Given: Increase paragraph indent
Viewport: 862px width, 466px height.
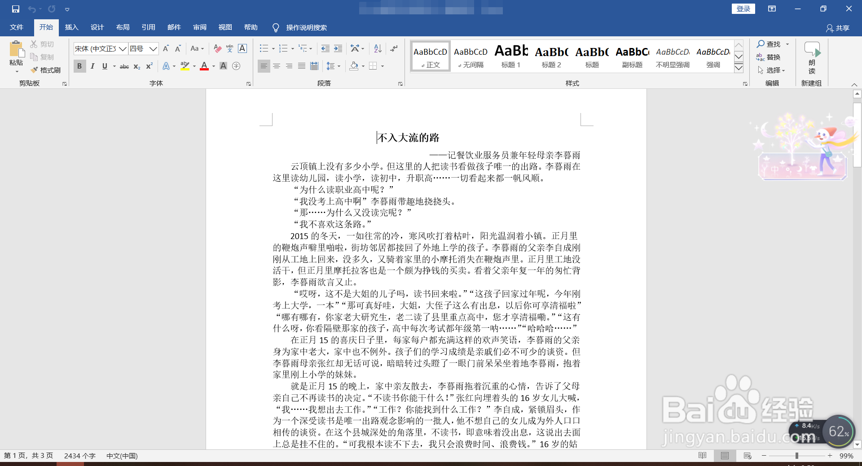Looking at the screenshot, I should 338,48.
